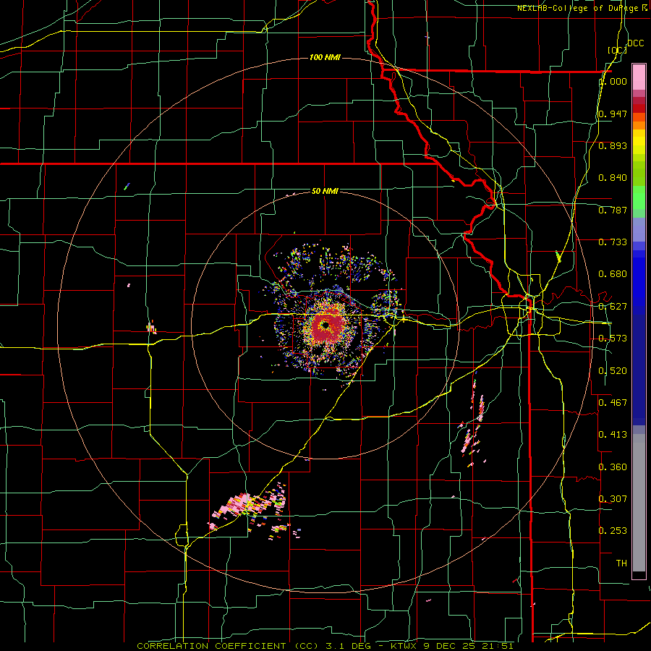Image resolution: width=651 pixels, height=651 pixels.
Task: Click the Correlation Coefficient caption at the bottom
Action: 325,646
